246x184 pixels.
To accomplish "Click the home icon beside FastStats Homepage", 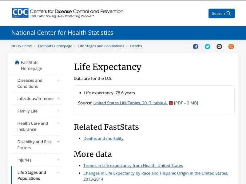I will (17, 62).
